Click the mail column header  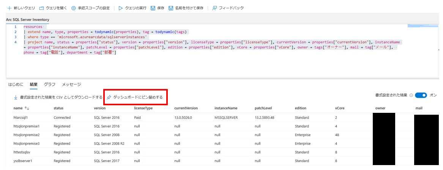coord(419,108)
